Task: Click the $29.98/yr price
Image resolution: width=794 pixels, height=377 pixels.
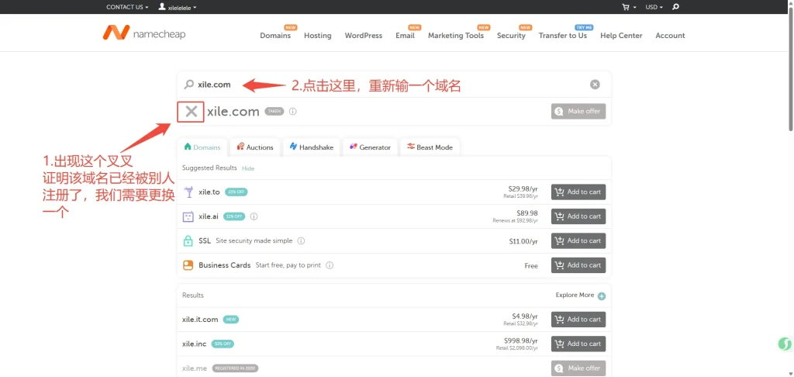Action: [x=523, y=188]
